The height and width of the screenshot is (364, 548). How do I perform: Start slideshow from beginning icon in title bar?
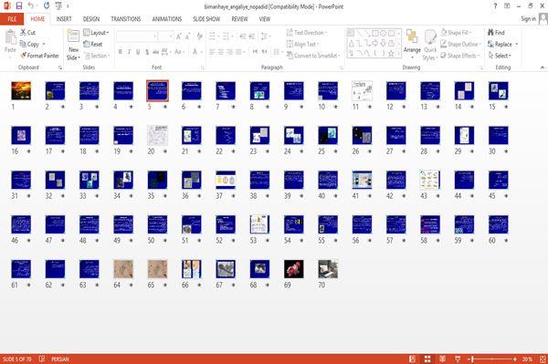pos(58,5)
